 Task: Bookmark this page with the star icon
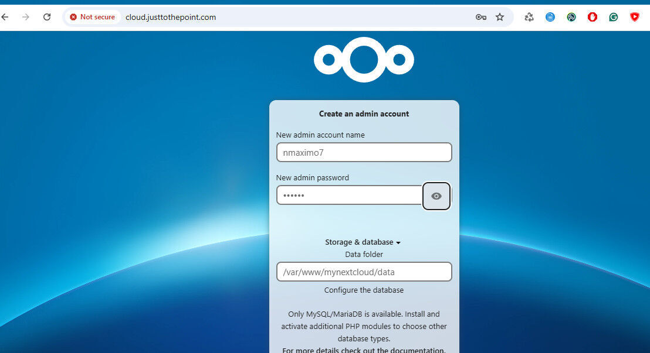[x=500, y=17]
